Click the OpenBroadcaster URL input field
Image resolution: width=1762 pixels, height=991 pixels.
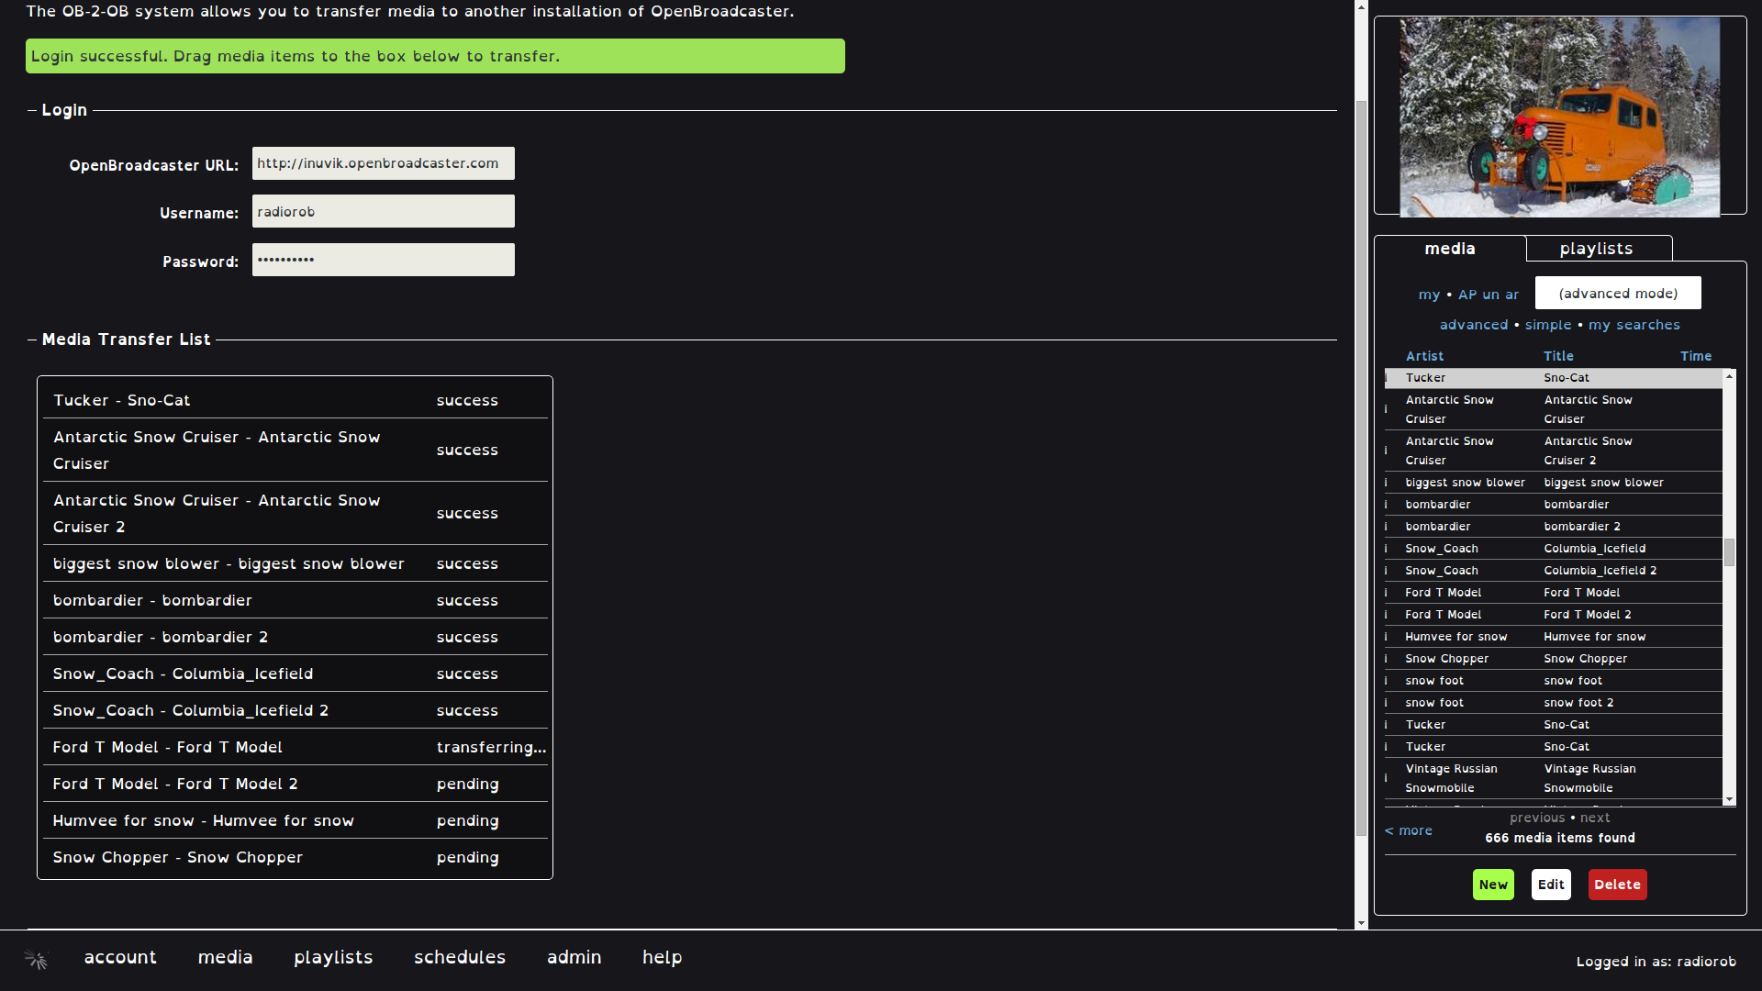click(384, 163)
